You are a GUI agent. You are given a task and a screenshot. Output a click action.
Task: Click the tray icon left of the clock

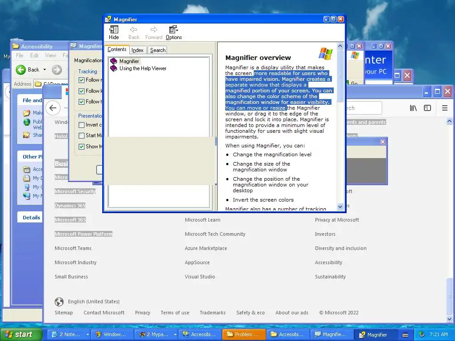pos(422,334)
